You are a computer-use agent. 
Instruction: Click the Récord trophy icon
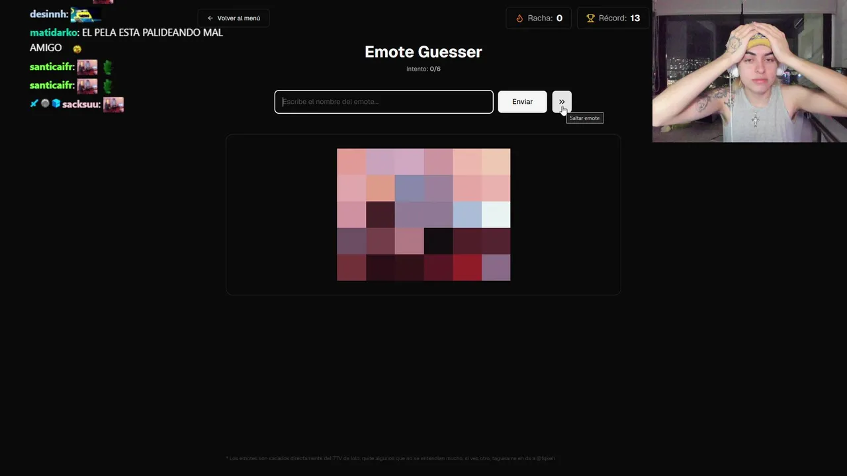[591, 19]
